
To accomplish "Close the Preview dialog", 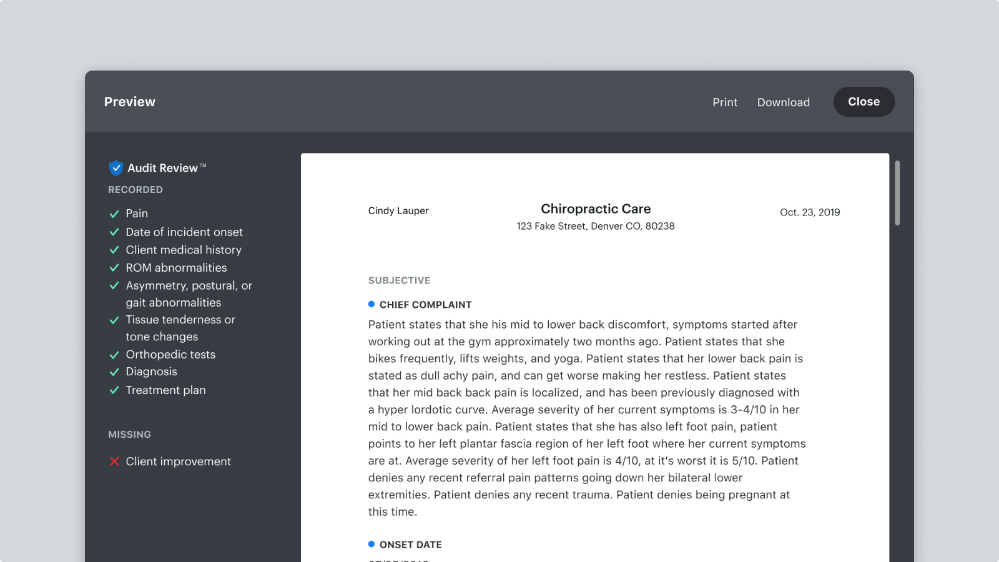I will tap(864, 102).
